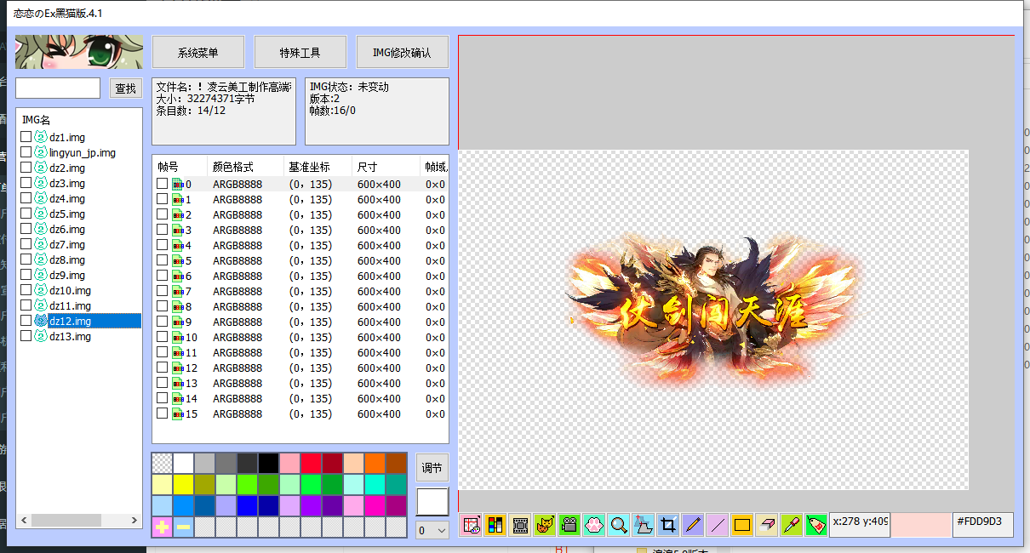1030x553 pixels.
Task: Click the IMG修改确认 confirm button
Action: tap(402, 52)
